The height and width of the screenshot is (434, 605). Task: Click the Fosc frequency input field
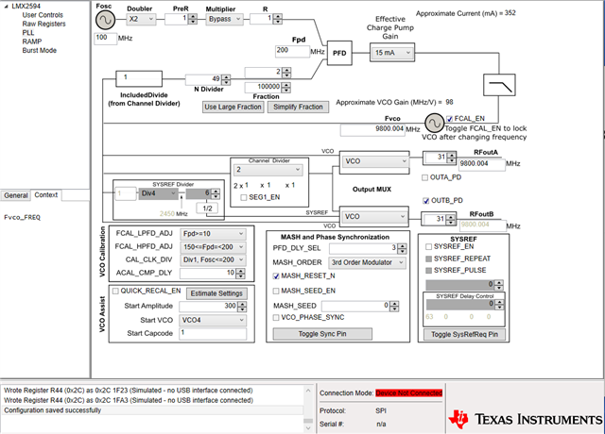point(105,38)
